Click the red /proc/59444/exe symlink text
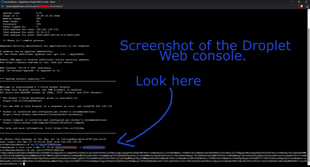The image size is (310, 167). (66, 147)
